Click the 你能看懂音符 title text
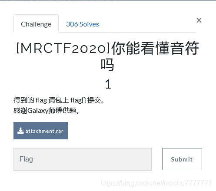The image size is (216, 191). tap(155, 48)
